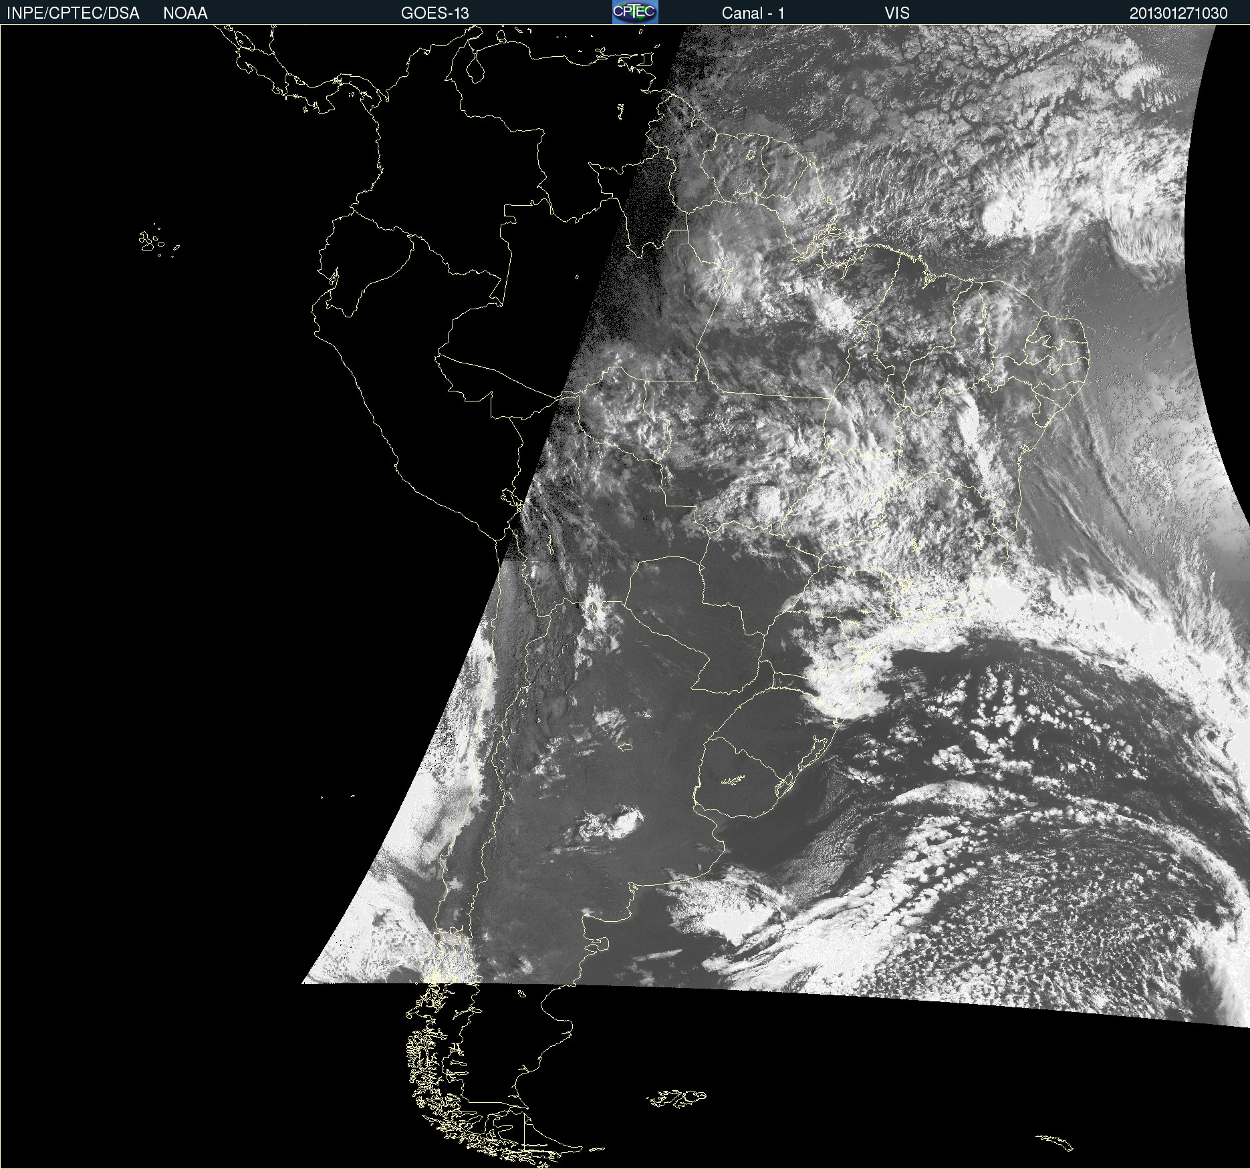Screen dimensions: 1250x1169
Task: Click the Canal - 1 label
Action: click(753, 13)
